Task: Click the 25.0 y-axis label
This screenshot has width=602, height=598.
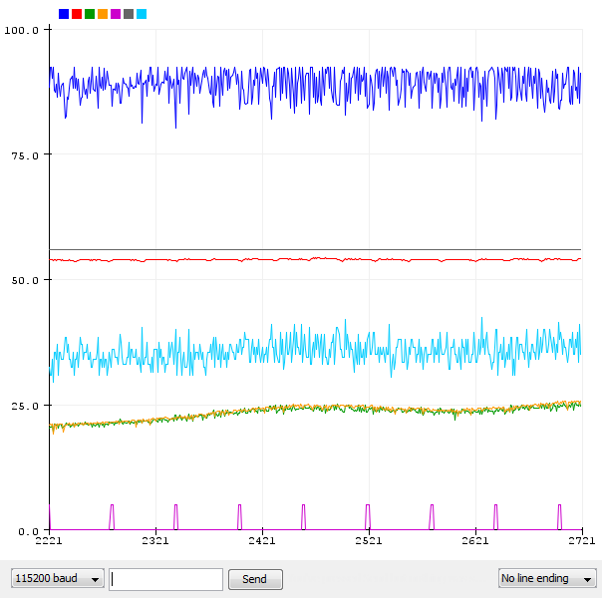Action: tap(24, 407)
